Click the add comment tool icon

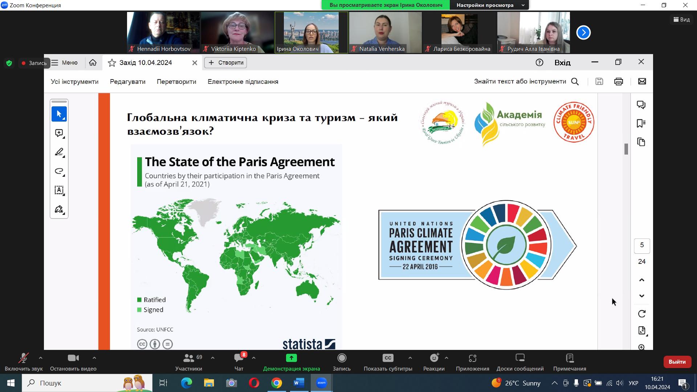coord(59,133)
